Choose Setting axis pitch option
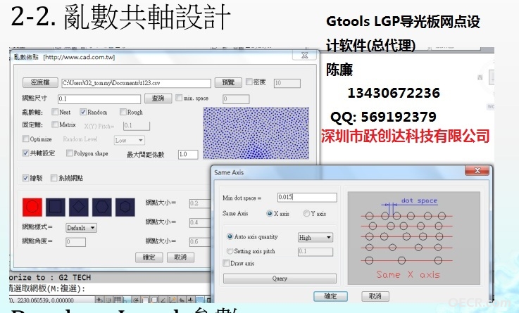This screenshot has width=519, height=313. tap(230, 251)
